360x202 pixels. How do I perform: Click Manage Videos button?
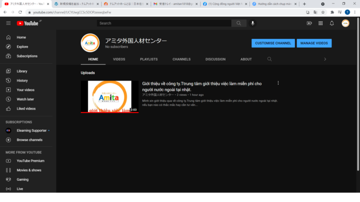coord(314,43)
